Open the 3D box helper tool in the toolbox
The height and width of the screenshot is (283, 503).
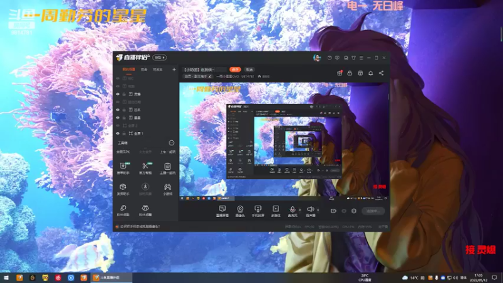point(123,189)
